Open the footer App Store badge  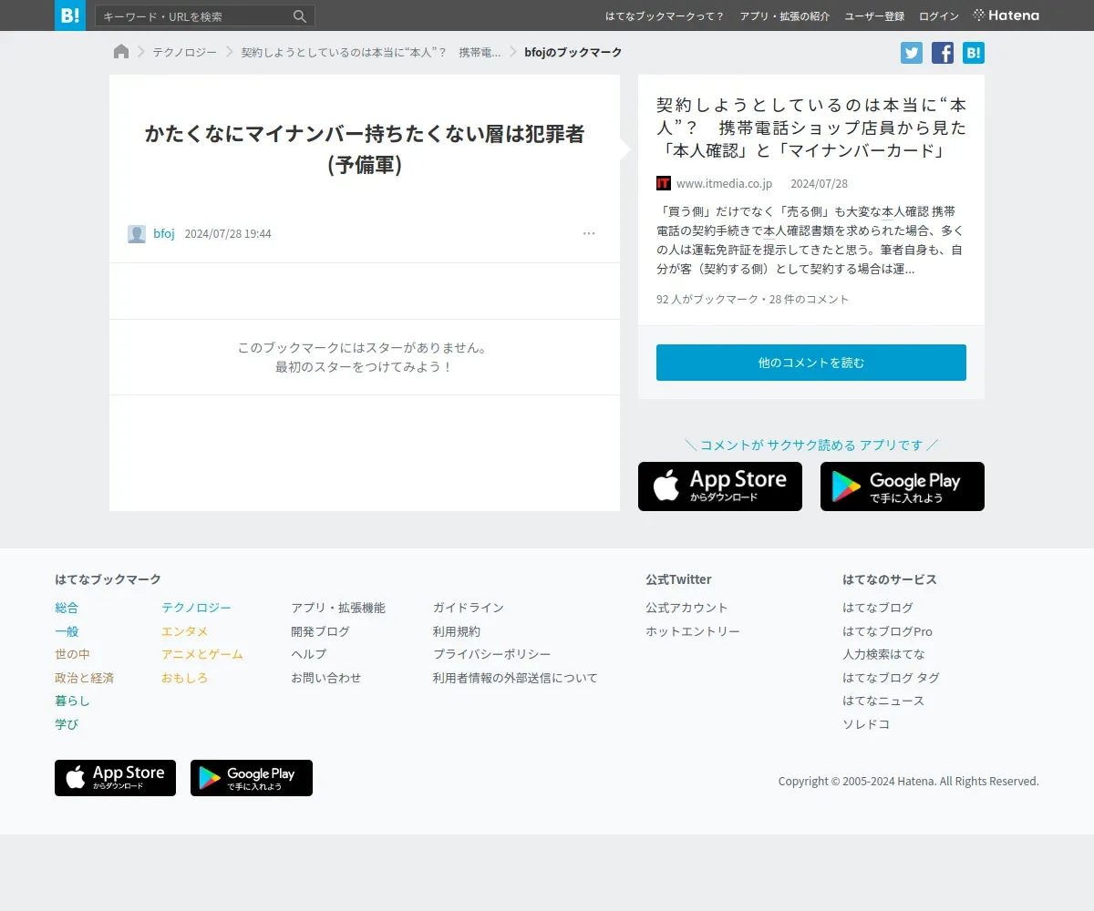coord(115,778)
